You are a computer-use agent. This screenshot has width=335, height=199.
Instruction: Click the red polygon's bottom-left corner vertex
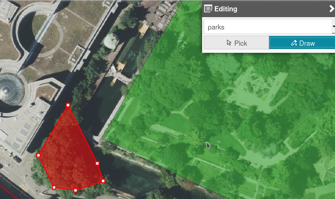pos(54,187)
